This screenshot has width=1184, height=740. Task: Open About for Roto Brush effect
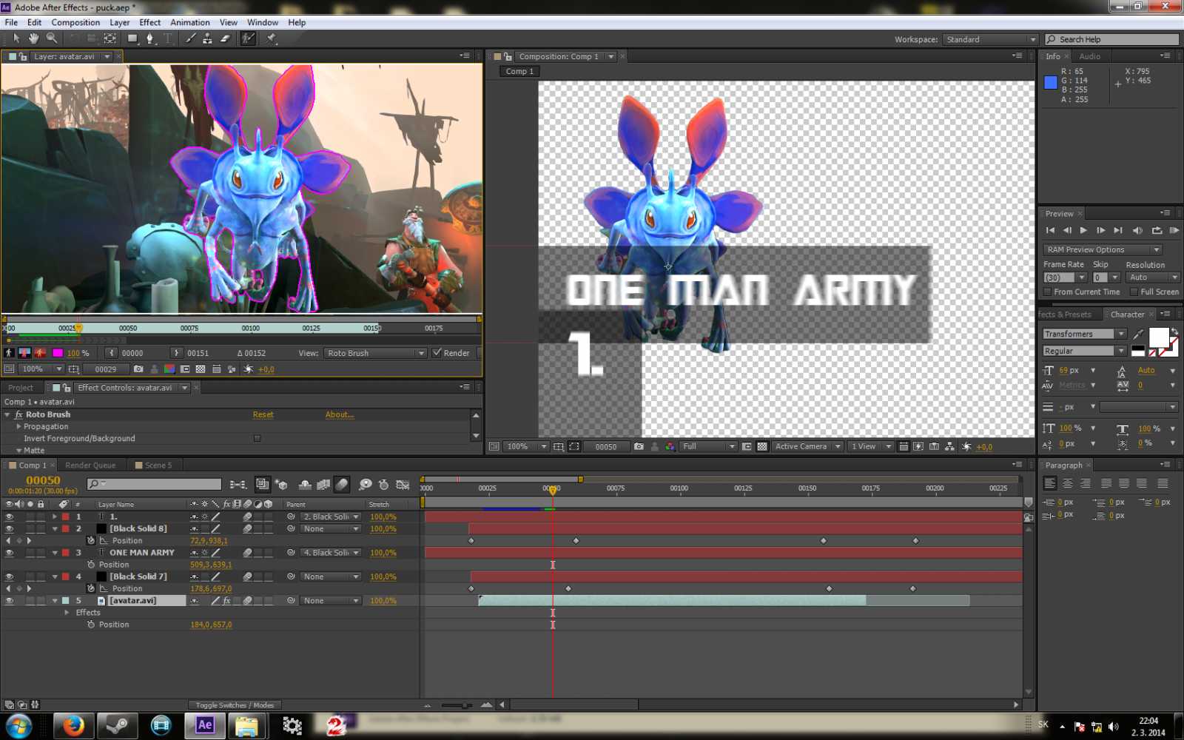tap(340, 415)
